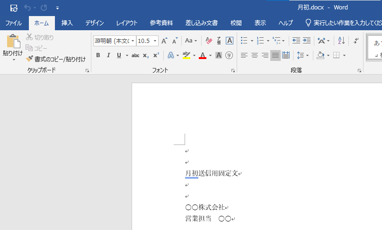The width and height of the screenshot is (382, 230).
Task: Open the 校閲 tab
Action: pos(236,23)
